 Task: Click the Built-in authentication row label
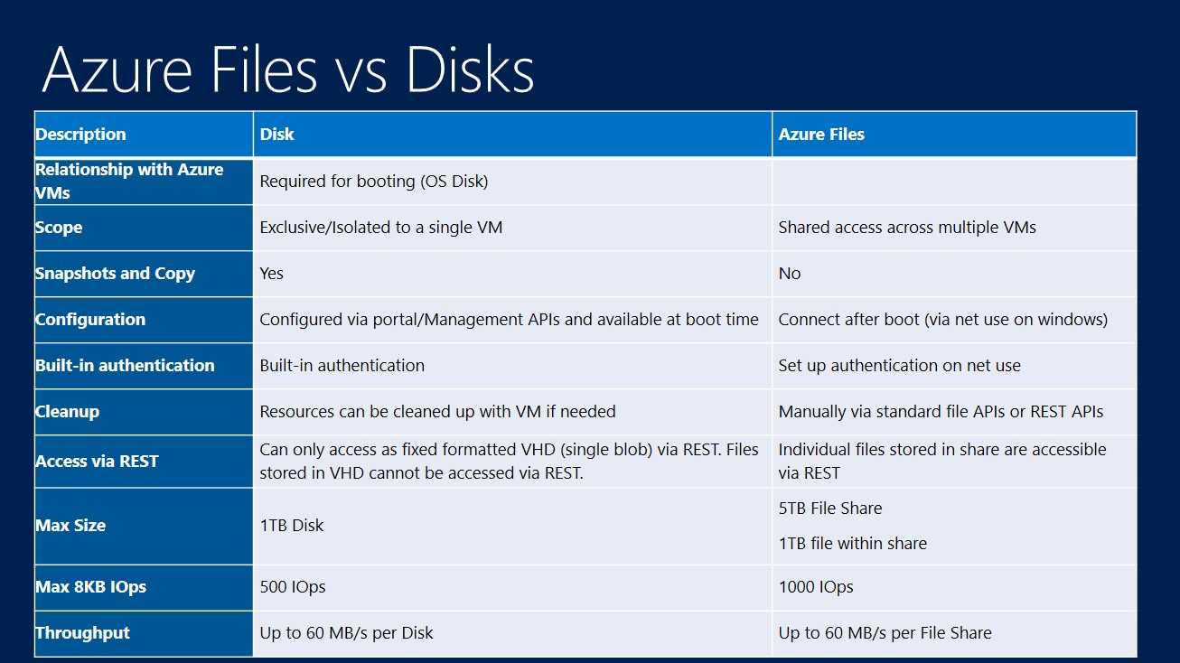[x=125, y=366]
